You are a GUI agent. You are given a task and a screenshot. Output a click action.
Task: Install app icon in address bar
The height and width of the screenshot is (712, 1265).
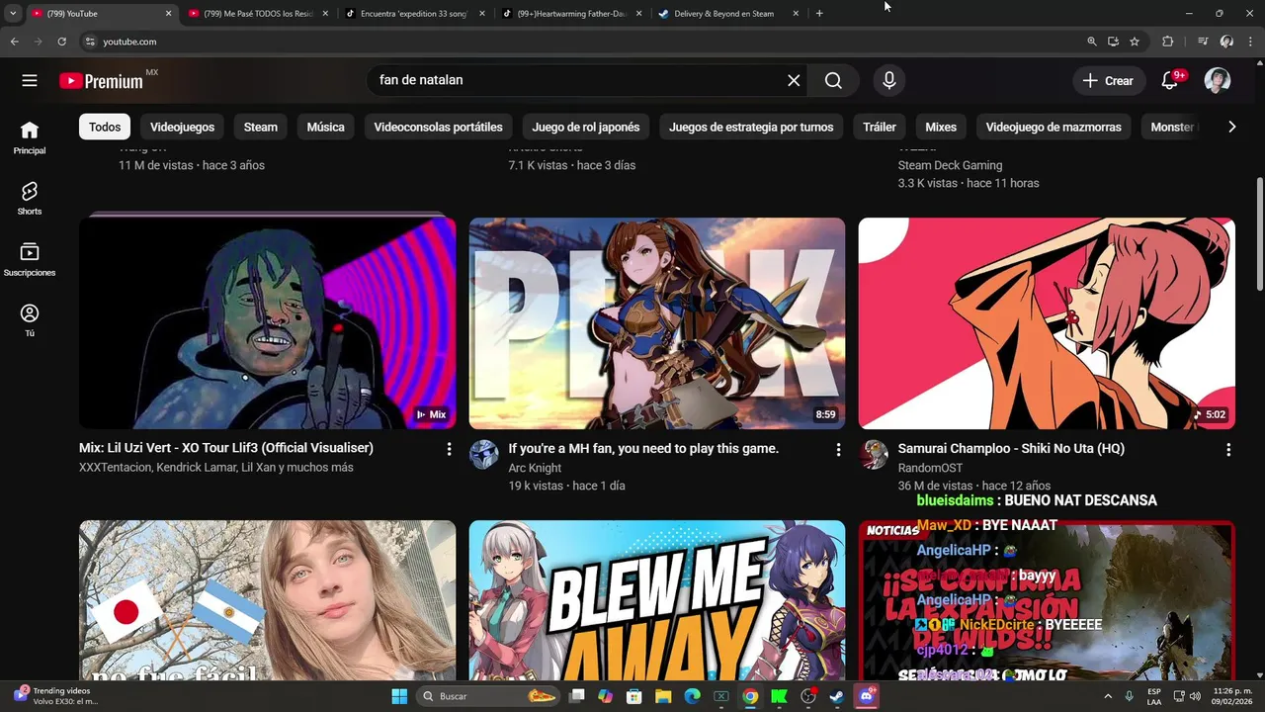(1113, 42)
